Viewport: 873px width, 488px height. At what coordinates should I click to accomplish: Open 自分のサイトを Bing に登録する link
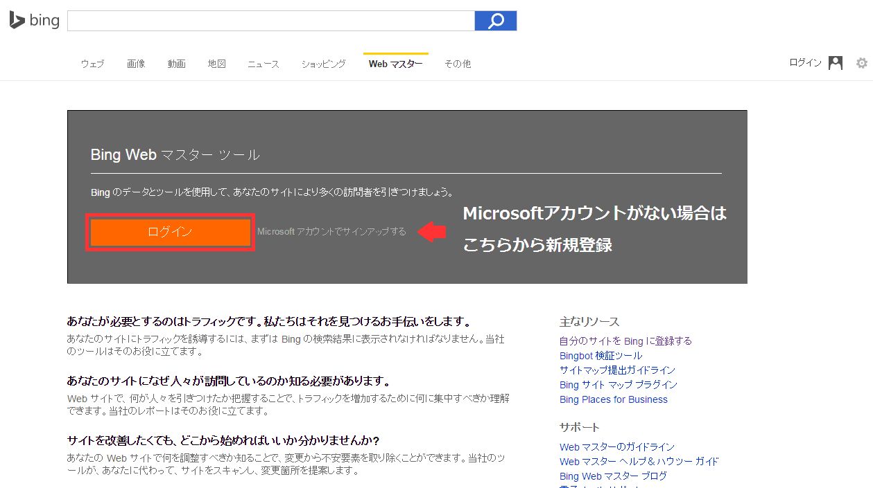tap(625, 341)
